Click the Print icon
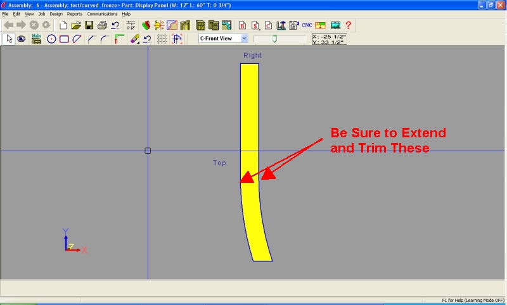The height and width of the screenshot is (305, 507). [102, 25]
